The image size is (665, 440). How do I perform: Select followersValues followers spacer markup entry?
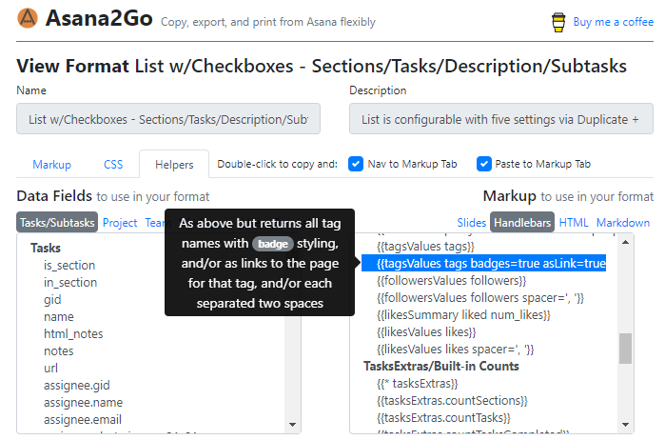coord(480,298)
